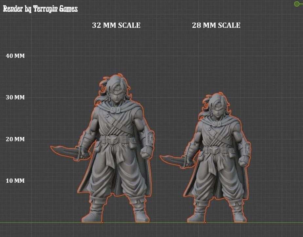The image size is (303, 237).
Task: Click the "20 MM" height label
Action: click(15, 139)
